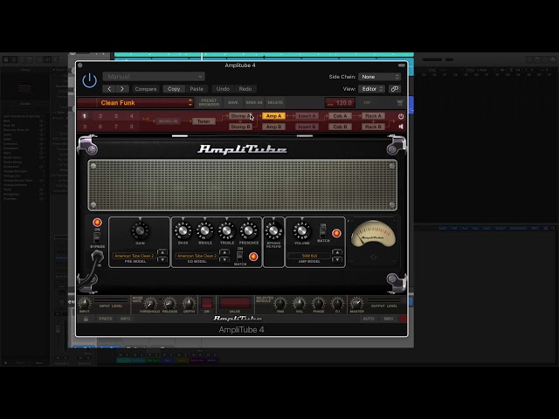Click the TREBLE knob
This screenshot has width=559, height=419.
click(x=227, y=230)
